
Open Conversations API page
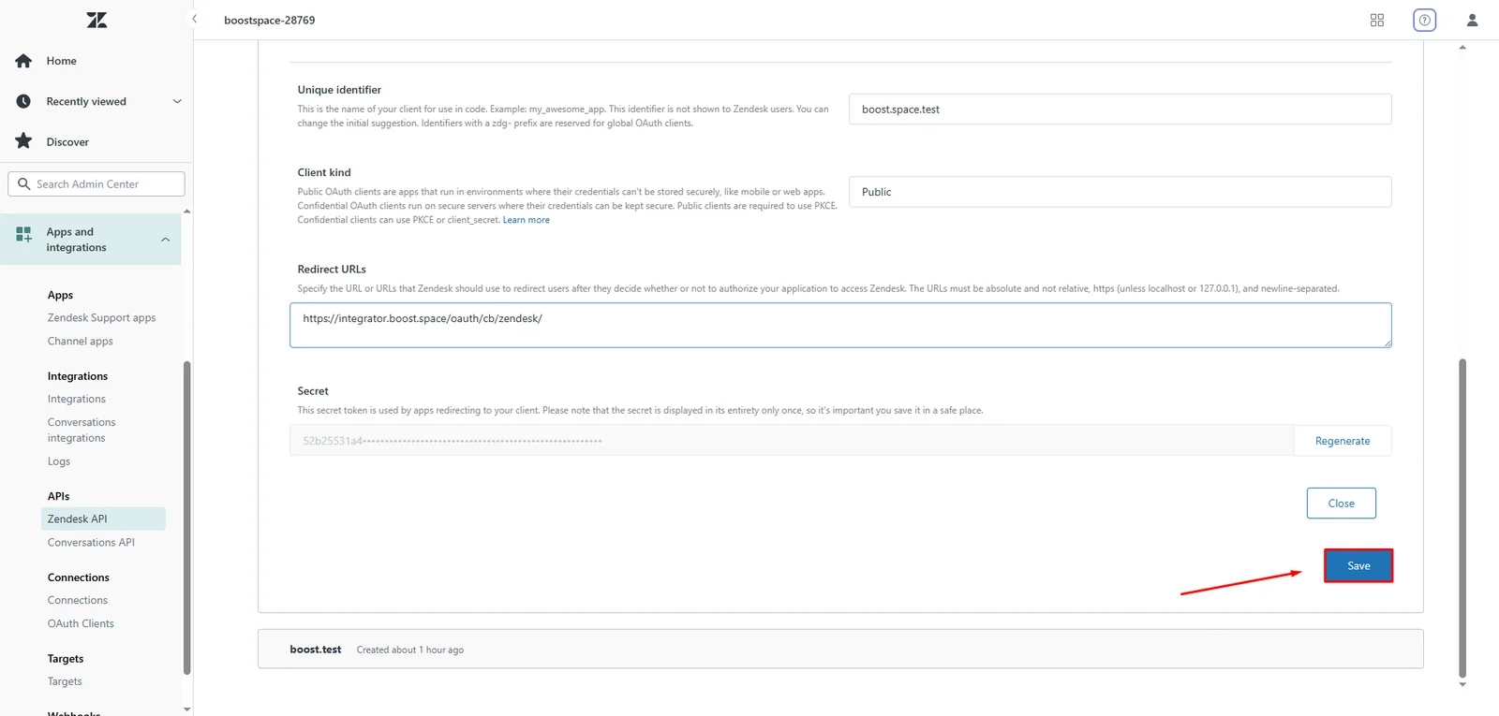click(91, 543)
